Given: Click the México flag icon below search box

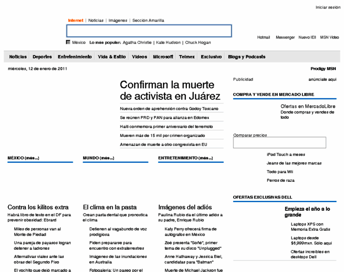Looking at the screenshot, I should (x=68, y=42).
